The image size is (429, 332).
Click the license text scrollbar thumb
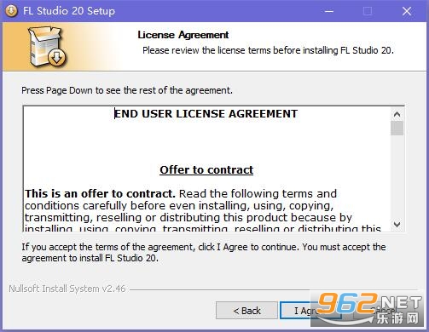click(397, 129)
